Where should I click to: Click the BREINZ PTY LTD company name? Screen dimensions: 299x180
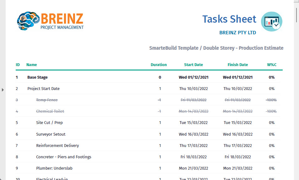238,33
